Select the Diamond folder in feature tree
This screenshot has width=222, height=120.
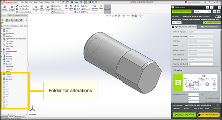pyautogui.click(x=9, y=79)
